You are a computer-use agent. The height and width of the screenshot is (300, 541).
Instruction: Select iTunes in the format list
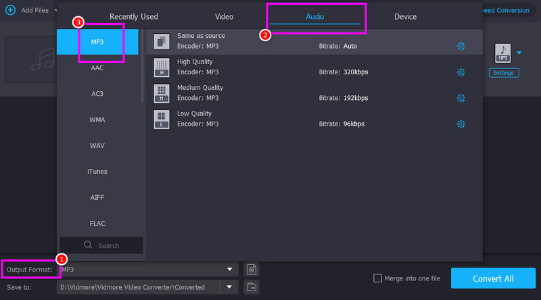tap(97, 172)
